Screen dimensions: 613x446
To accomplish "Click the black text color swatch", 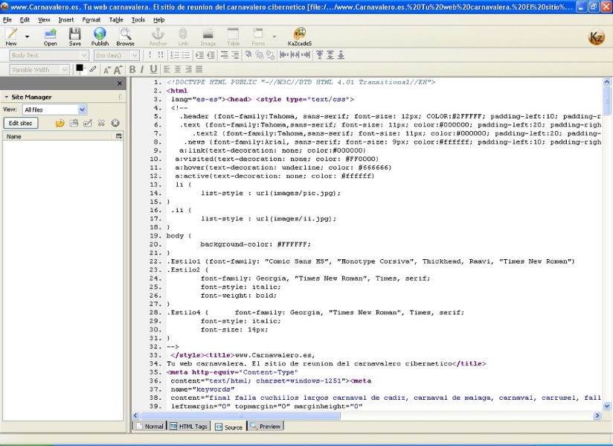I will 80,68.
